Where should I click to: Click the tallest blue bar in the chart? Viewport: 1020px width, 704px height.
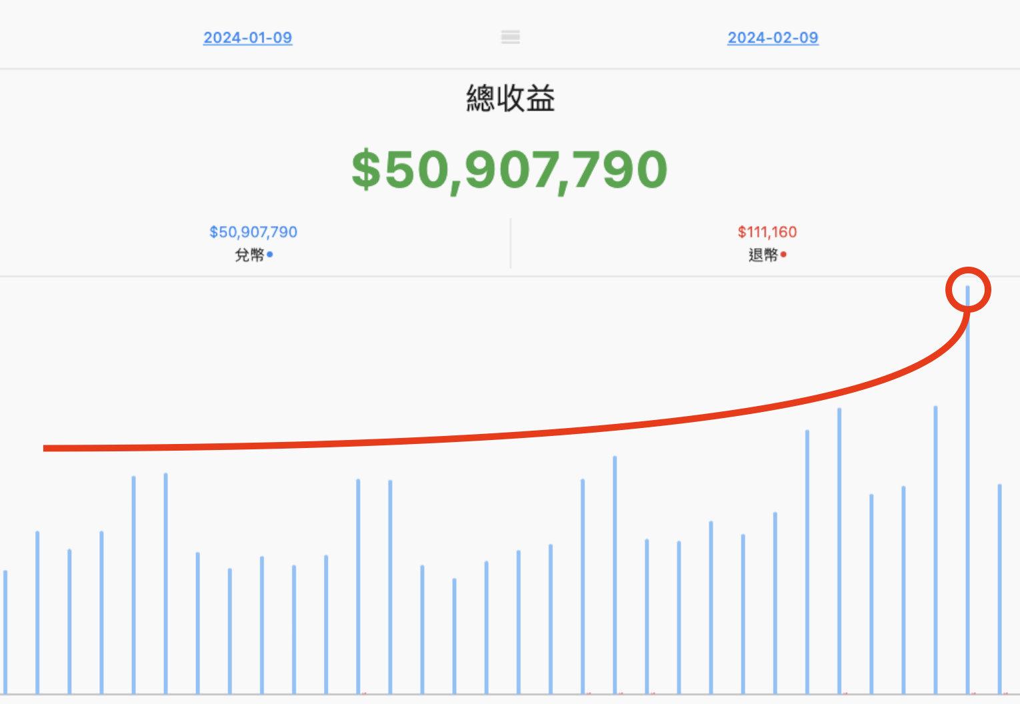967,490
